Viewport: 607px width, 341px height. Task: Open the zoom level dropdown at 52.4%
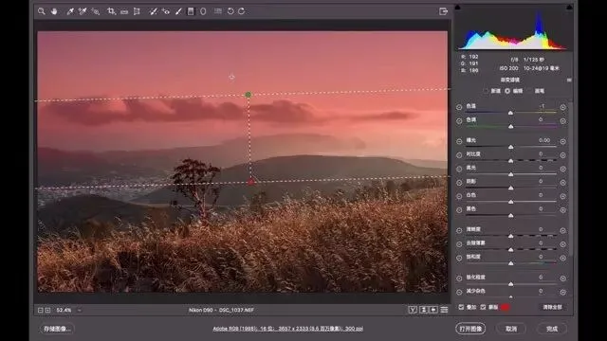click(x=80, y=310)
